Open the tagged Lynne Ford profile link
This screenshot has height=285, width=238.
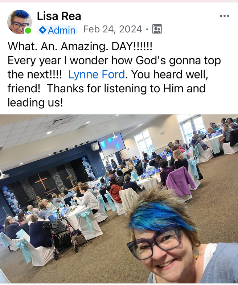click(97, 74)
